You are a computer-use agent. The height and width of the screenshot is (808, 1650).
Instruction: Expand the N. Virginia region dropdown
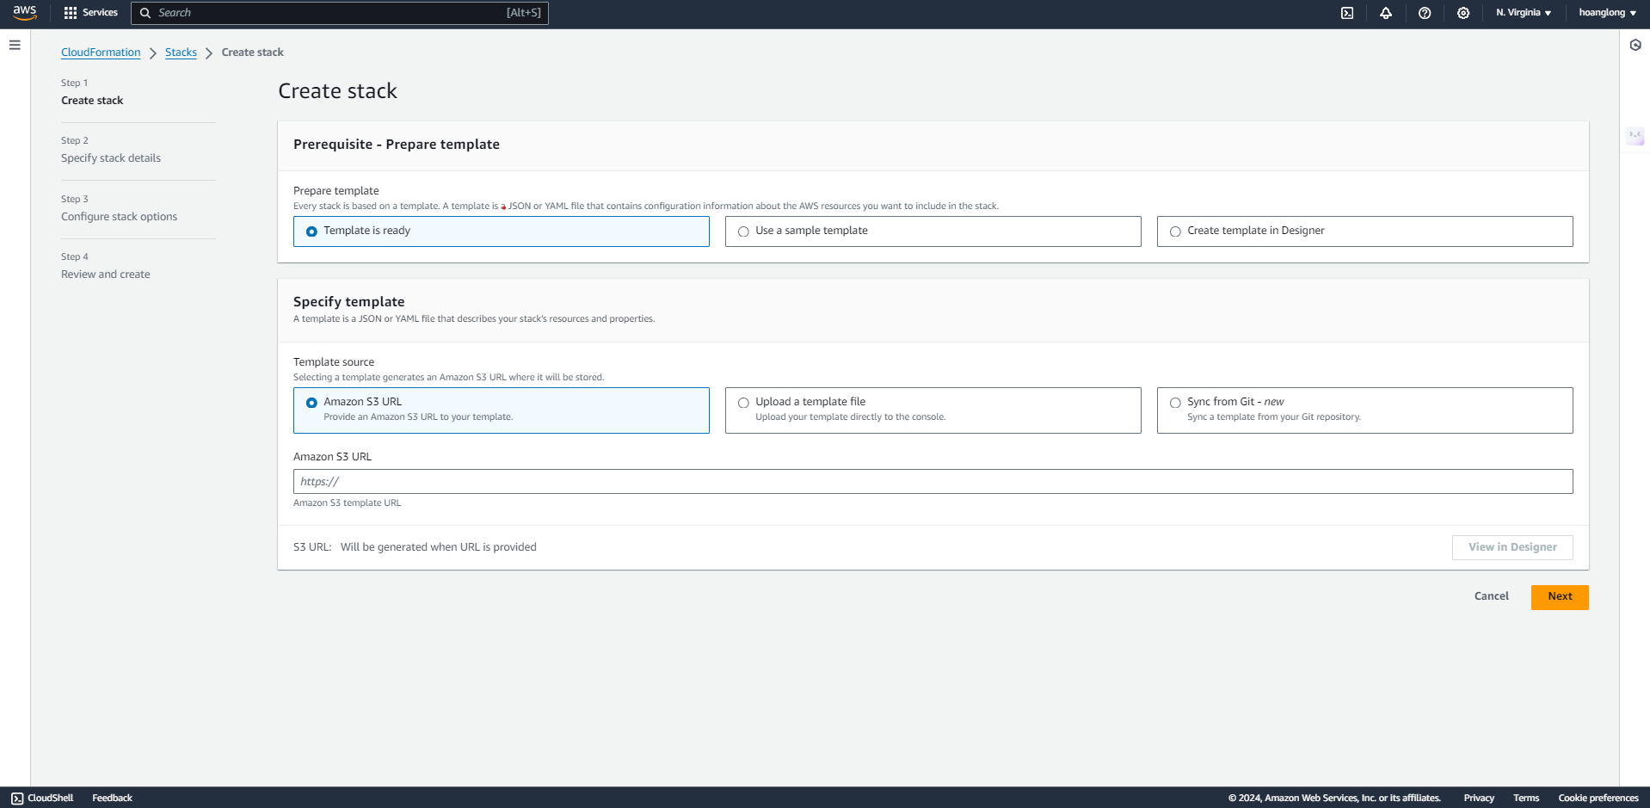click(1523, 13)
